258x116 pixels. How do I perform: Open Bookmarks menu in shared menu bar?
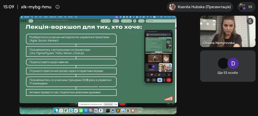pos(53,17)
